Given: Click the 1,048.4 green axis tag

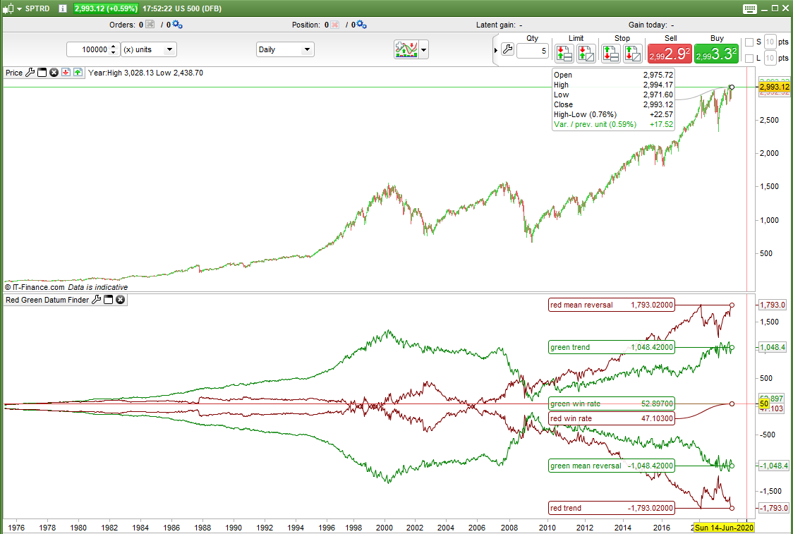Looking at the screenshot, I should click(x=773, y=347).
